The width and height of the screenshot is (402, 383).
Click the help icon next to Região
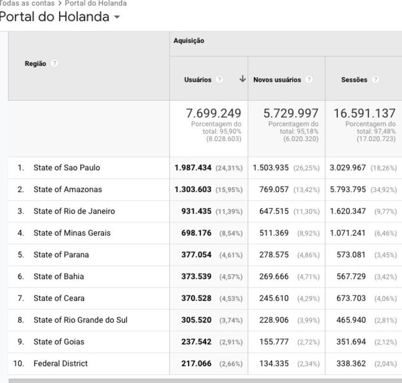[54, 64]
